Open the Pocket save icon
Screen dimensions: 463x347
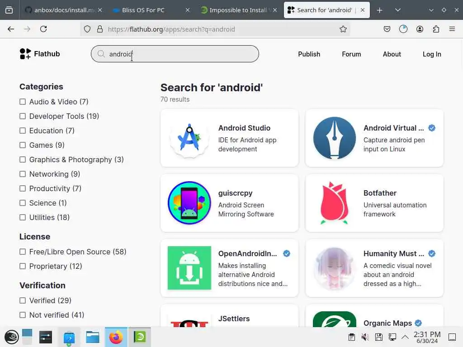(x=387, y=29)
